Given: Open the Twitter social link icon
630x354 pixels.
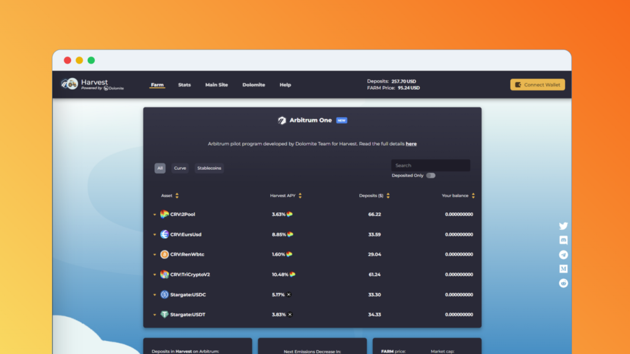Looking at the screenshot, I should tap(564, 226).
